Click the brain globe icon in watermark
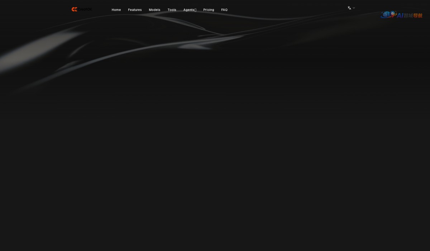This screenshot has height=251, width=430. (x=386, y=15)
